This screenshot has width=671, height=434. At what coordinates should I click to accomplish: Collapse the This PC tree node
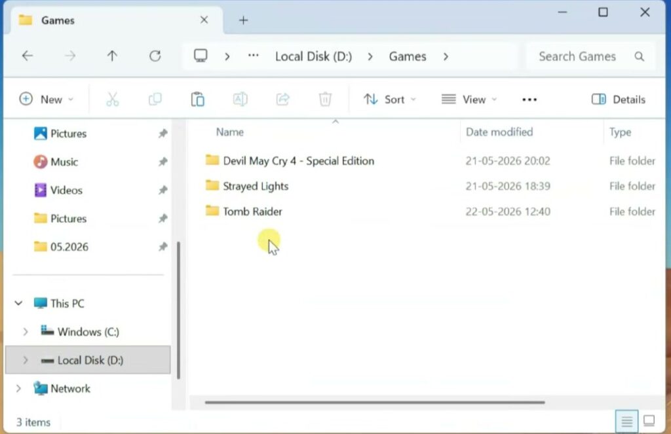18,303
